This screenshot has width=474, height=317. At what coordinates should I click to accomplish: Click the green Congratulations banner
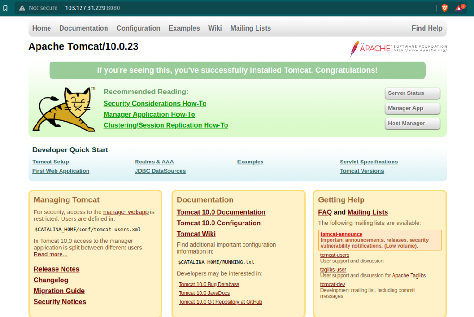coord(237,70)
